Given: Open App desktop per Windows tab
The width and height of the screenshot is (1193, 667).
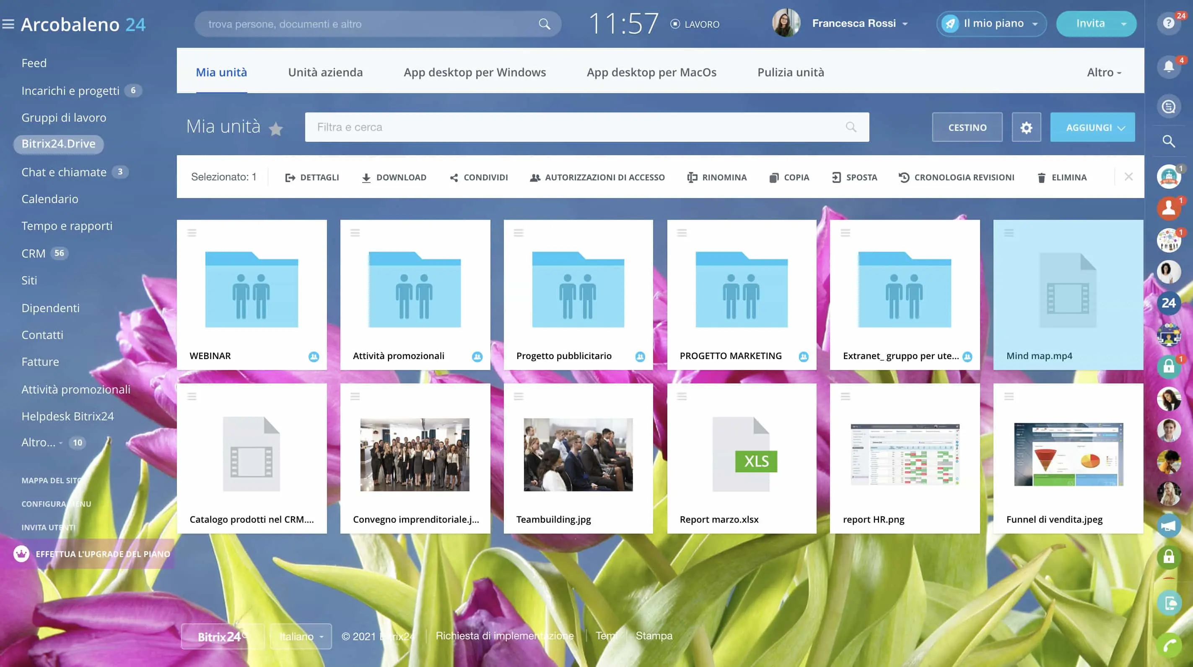Looking at the screenshot, I should click(475, 72).
